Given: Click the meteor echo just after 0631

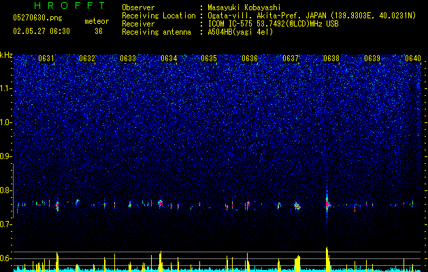Looking at the screenshot, I should tap(57, 205).
